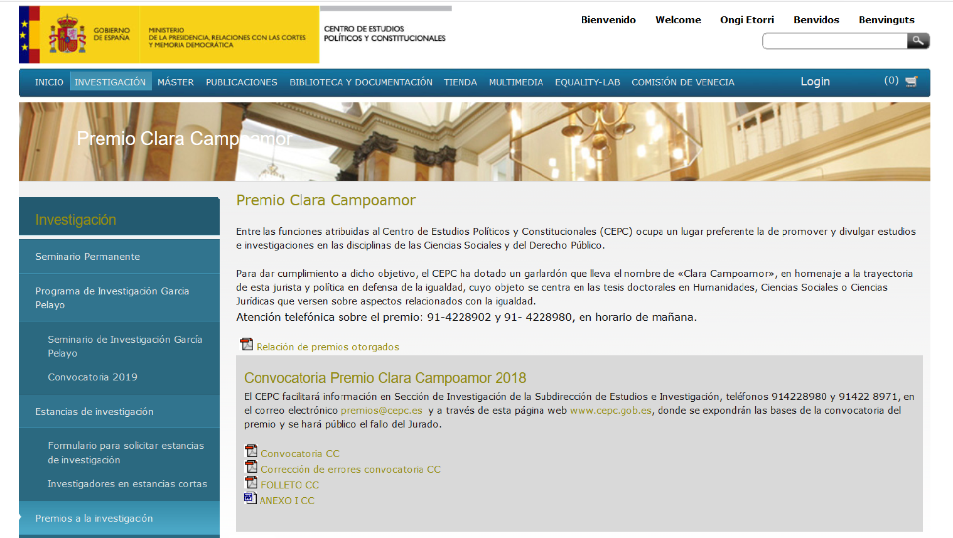The width and height of the screenshot is (953, 538).
Task: Click PDF icon beside Relación de premios otorgados
Action: tap(247, 344)
